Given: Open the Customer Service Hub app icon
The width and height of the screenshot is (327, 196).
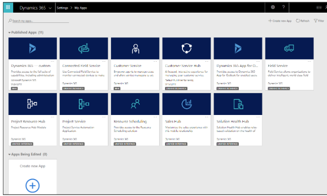Looking at the screenshot, I should (x=187, y=48).
